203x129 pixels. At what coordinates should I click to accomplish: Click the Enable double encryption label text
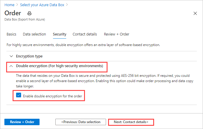pos(52,96)
